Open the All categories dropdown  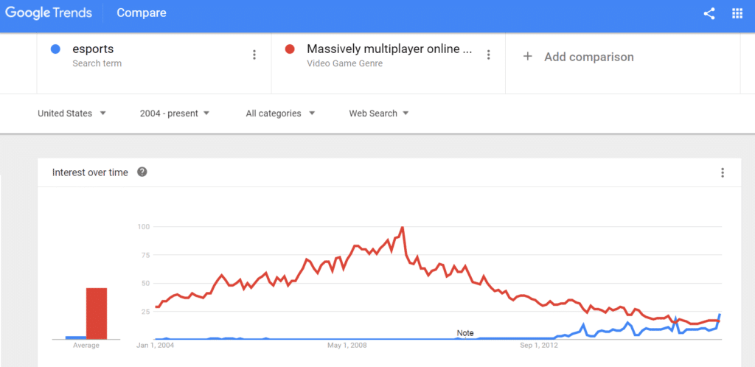(x=280, y=113)
